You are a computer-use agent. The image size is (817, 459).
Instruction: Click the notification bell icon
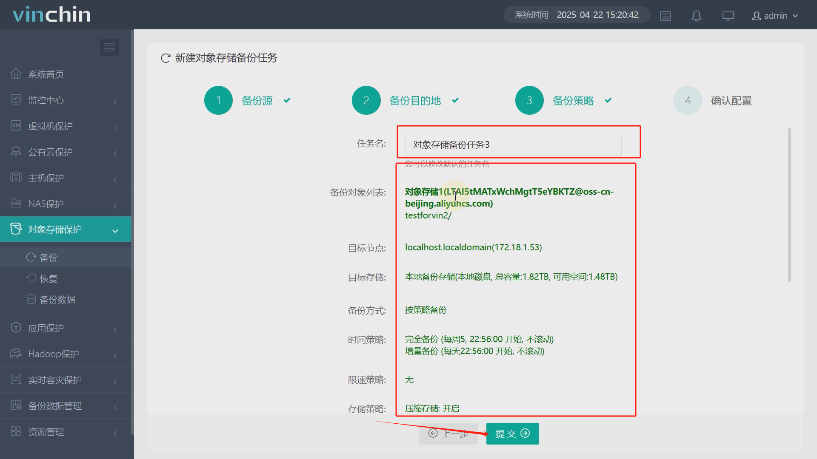[x=696, y=16]
